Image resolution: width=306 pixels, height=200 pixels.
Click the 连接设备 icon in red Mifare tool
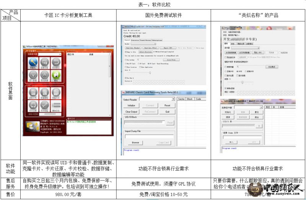45,63
